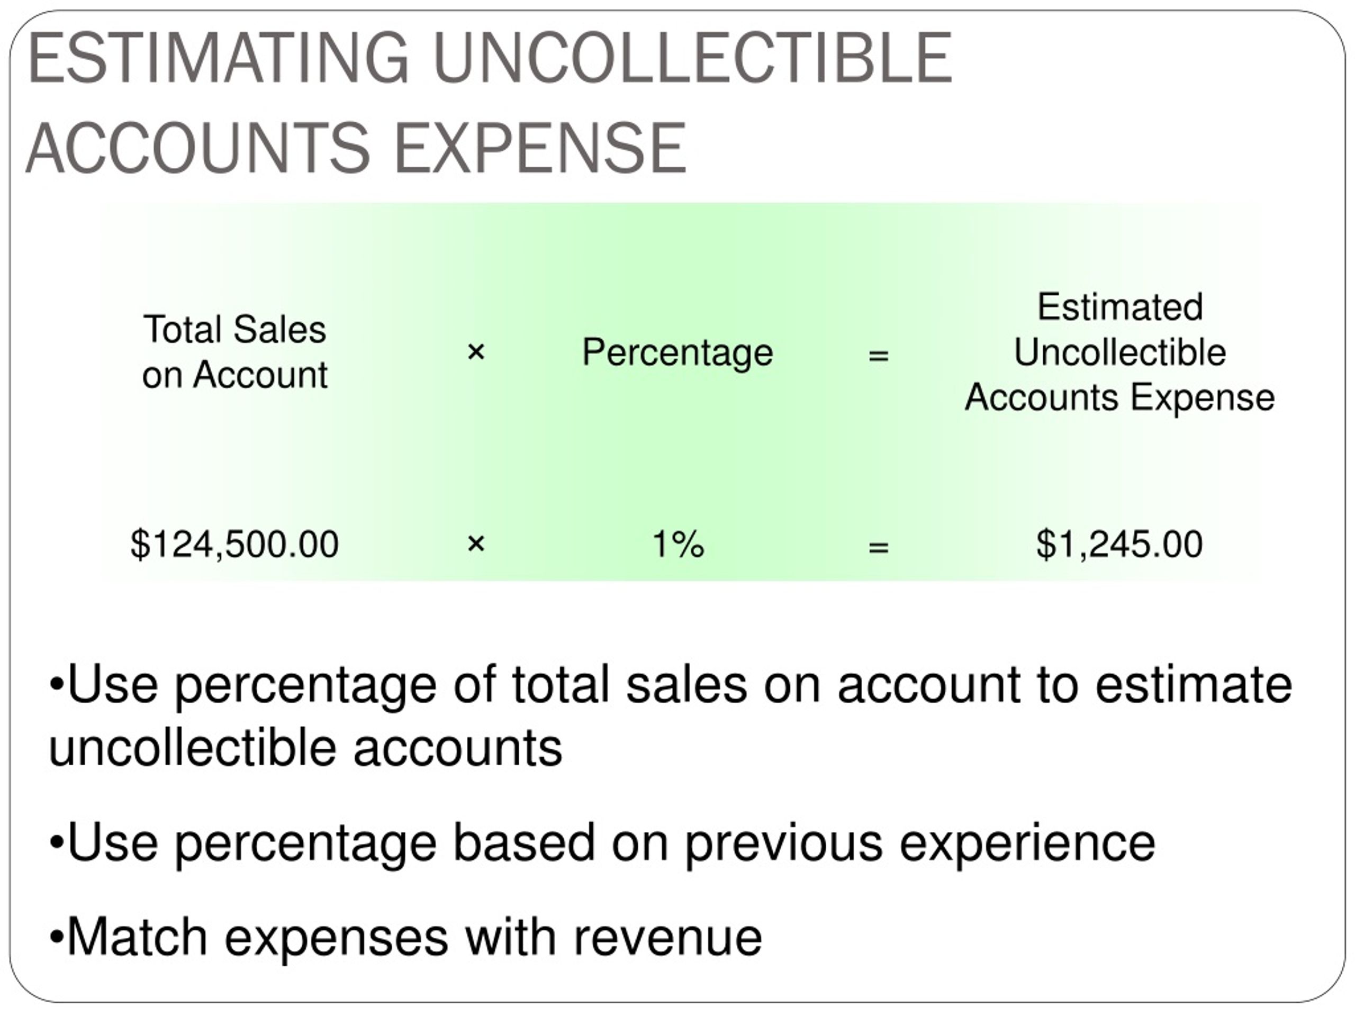This screenshot has width=1355, height=1016.
Task: Click the word 'Estimated' in formula
Action: point(1120,307)
